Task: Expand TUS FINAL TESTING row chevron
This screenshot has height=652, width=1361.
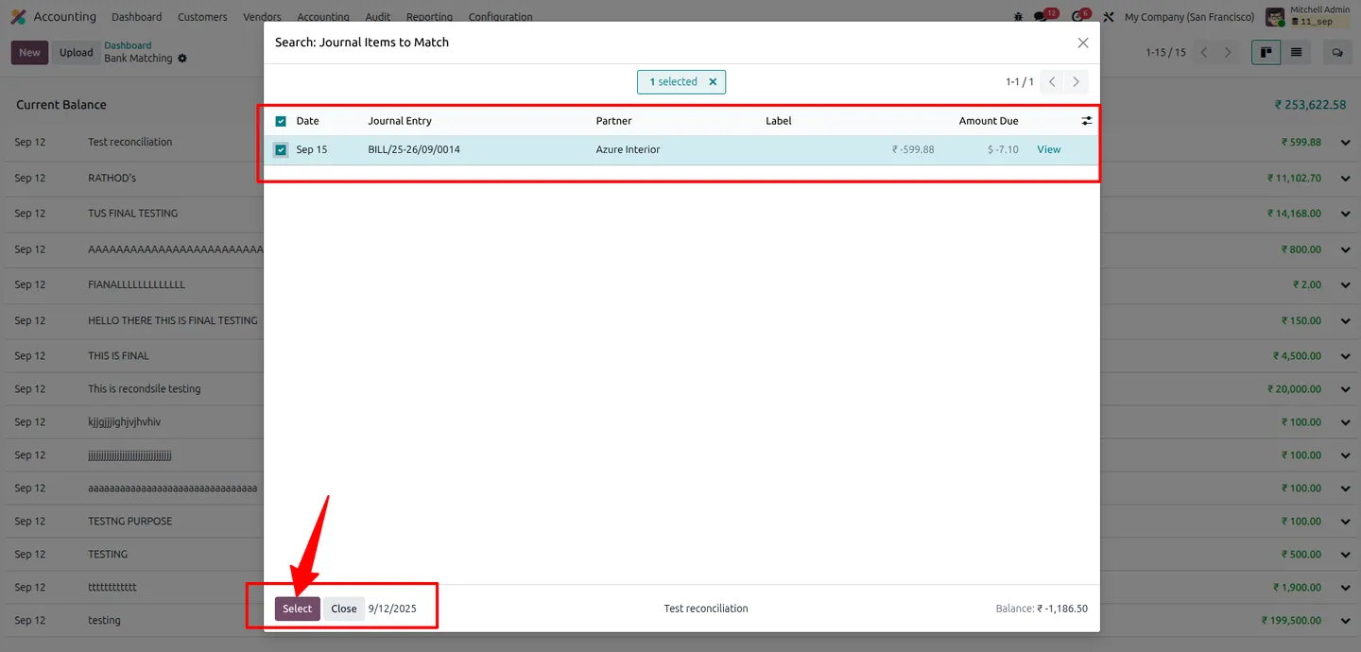Action: (1345, 214)
